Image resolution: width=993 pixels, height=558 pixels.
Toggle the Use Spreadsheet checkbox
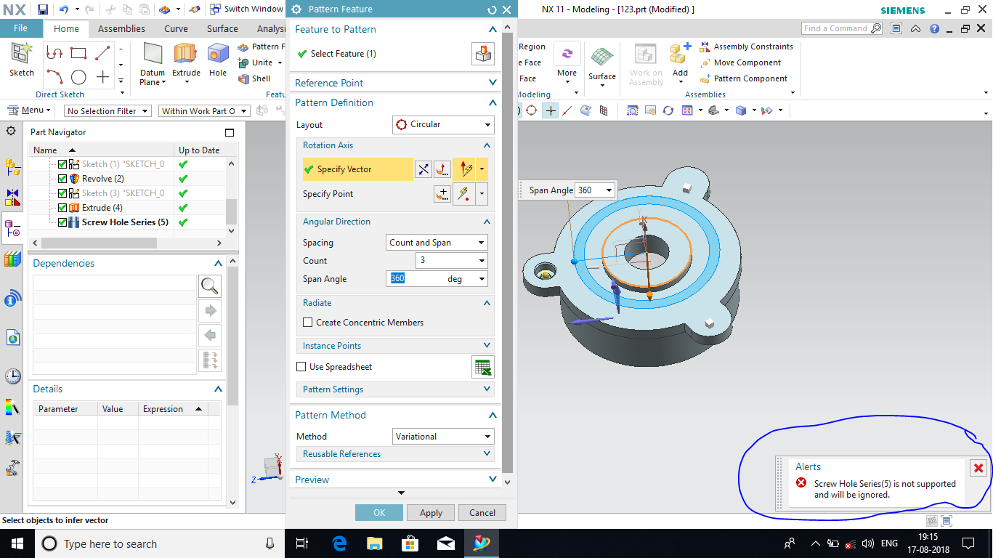pyautogui.click(x=301, y=367)
